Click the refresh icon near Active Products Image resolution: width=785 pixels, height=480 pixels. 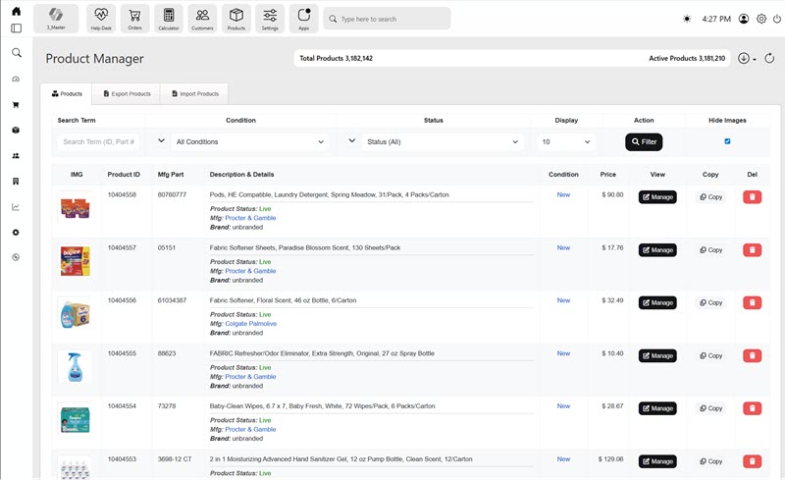[770, 58]
